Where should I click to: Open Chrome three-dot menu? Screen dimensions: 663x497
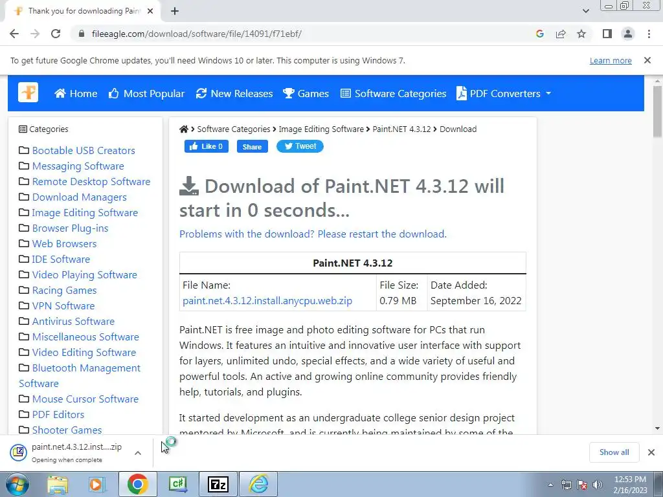coord(649,34)
